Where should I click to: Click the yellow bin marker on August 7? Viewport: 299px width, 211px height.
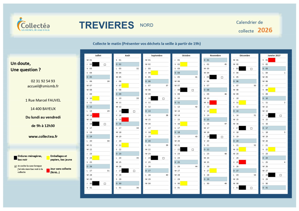click(x=125, y=85)
